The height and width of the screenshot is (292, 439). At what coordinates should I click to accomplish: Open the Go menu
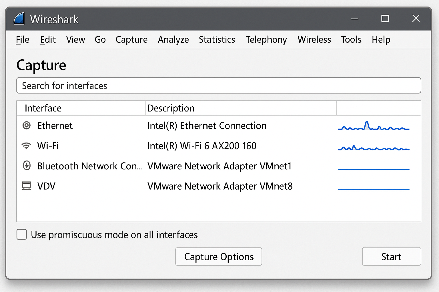[x=100, y=40]
